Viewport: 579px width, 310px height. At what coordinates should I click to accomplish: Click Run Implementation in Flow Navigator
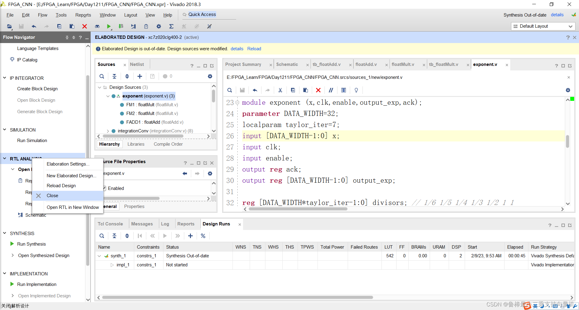[37, 284]
